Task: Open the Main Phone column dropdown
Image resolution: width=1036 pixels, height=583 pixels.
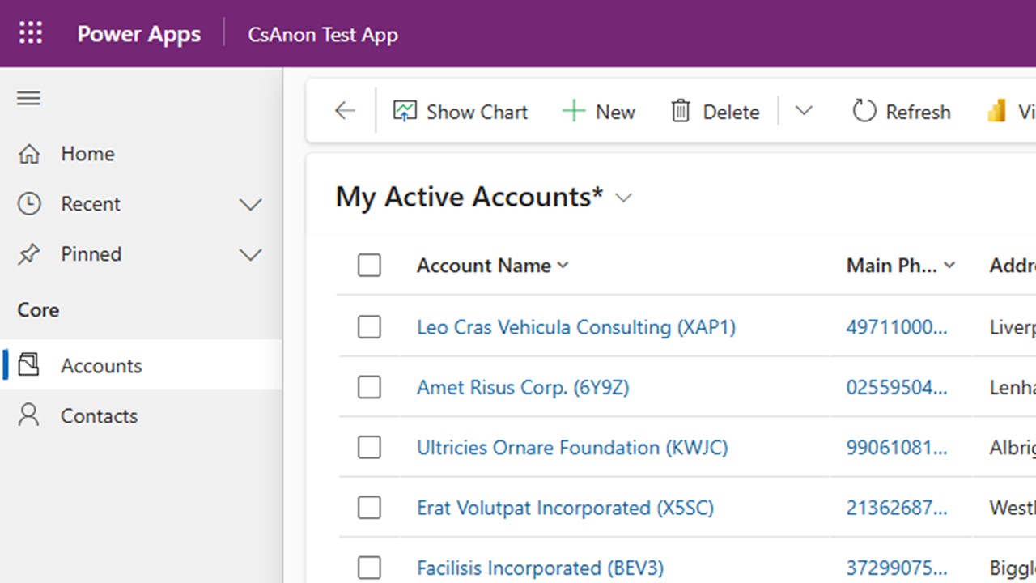Action: click(950, 266)
